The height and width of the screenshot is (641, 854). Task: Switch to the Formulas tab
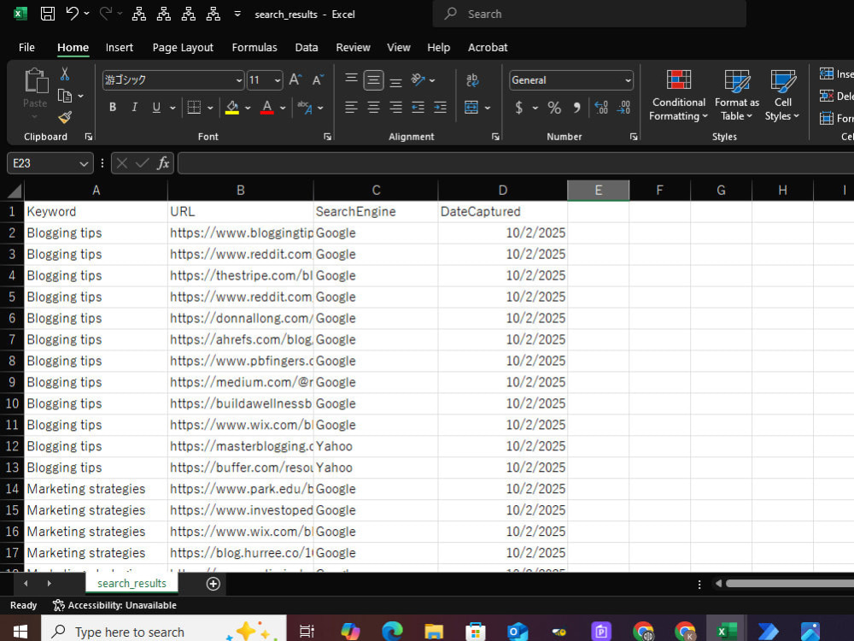(254, 47)
